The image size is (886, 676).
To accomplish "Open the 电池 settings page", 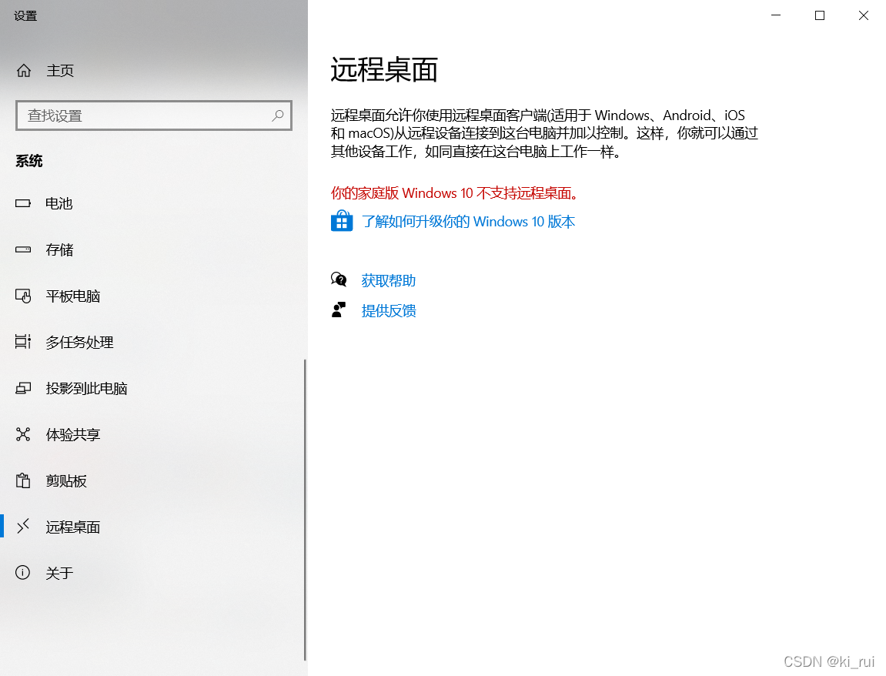I will point(59,203).
